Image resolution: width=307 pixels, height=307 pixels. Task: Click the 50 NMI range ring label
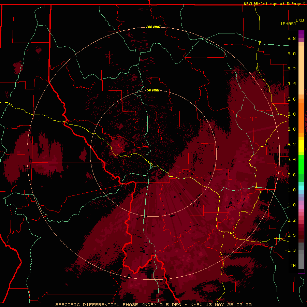coord(153,90)
